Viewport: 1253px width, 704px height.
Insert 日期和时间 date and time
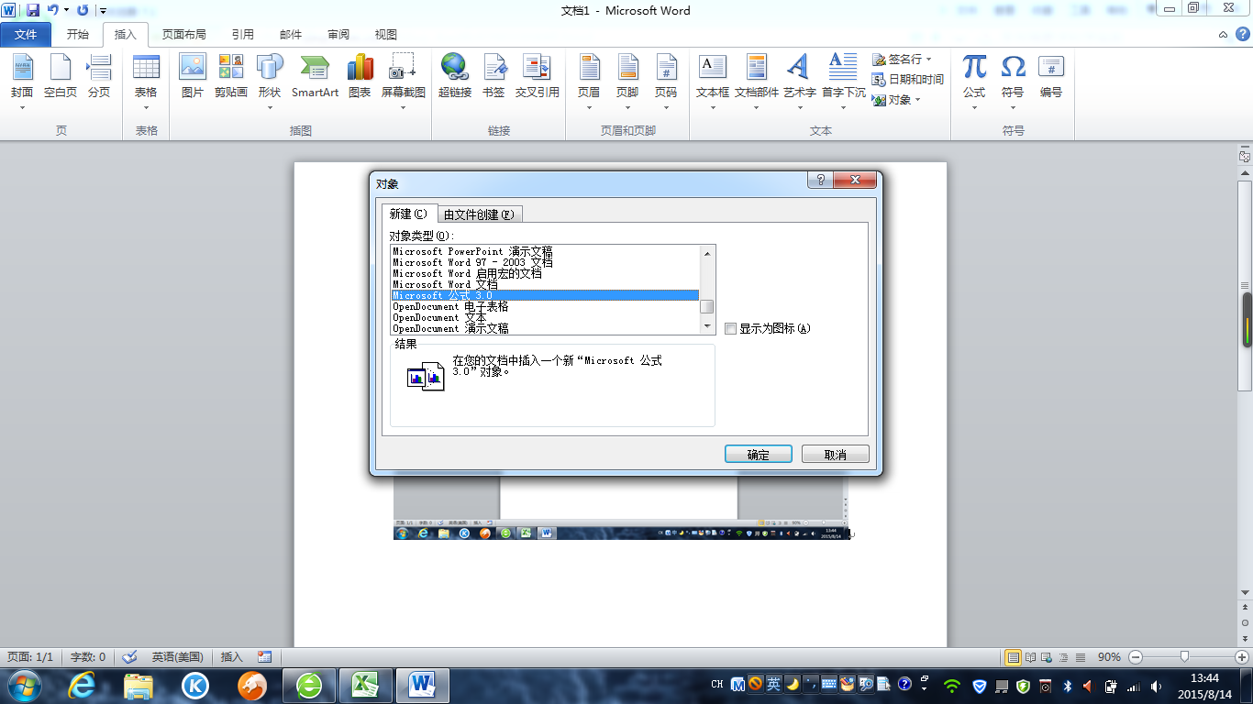(908, 80)
